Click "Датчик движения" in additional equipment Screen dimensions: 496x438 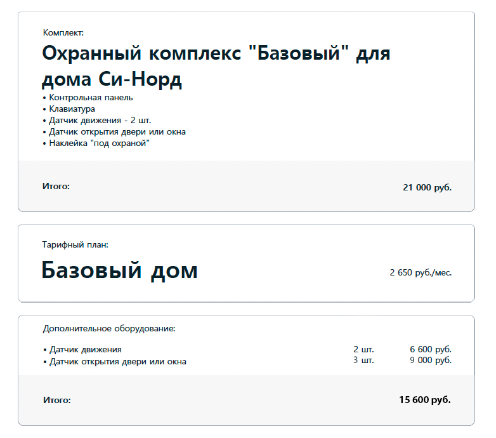point(85,350)
